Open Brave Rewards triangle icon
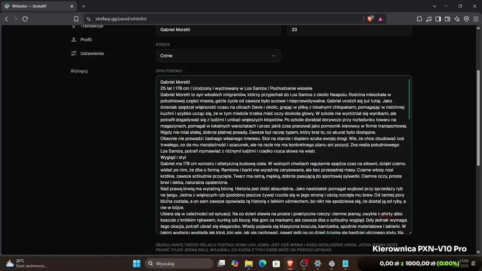Viewport: 482px width, 271px height. [x=380, y=19]
